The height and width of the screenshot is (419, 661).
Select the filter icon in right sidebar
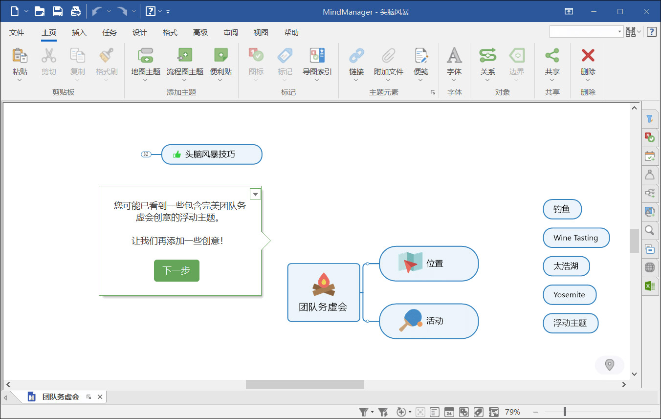(650, 119)
